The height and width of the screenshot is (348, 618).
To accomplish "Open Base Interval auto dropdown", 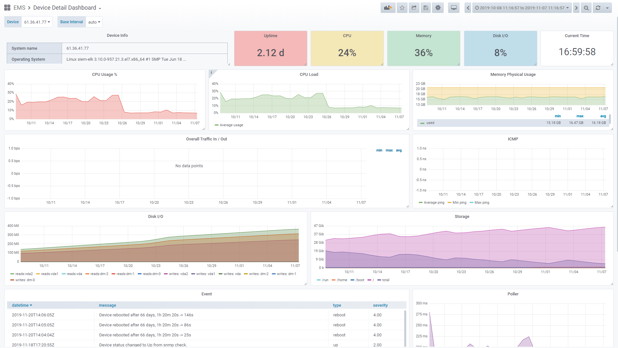I will [x=94, y=22].
